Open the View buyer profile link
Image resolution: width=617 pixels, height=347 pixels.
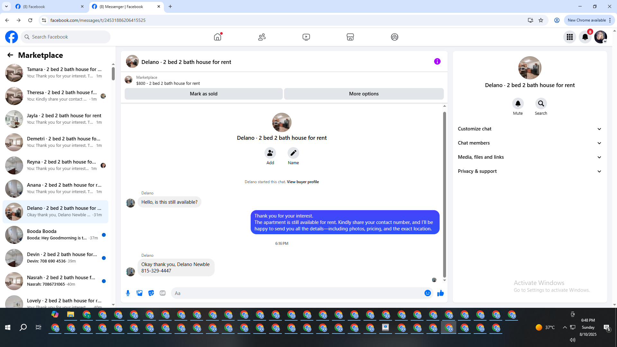(303, 182)
